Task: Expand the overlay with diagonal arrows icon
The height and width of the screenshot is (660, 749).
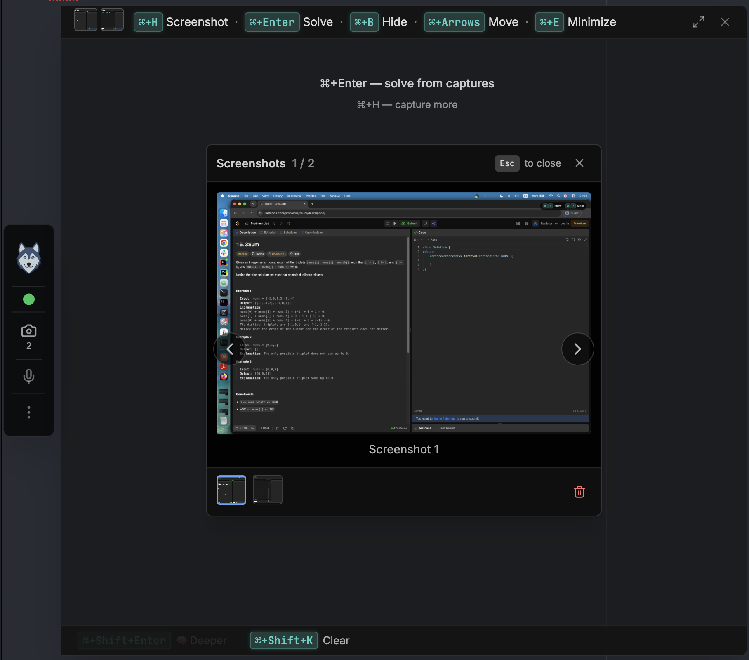Action: tap(699, 22)
